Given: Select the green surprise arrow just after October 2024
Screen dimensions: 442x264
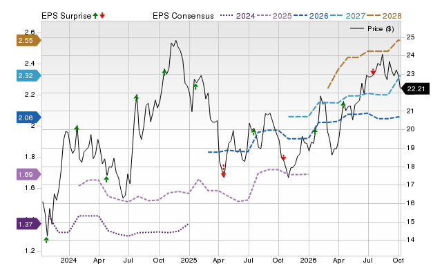Looking at the screenshot, I should coord(164,73).
